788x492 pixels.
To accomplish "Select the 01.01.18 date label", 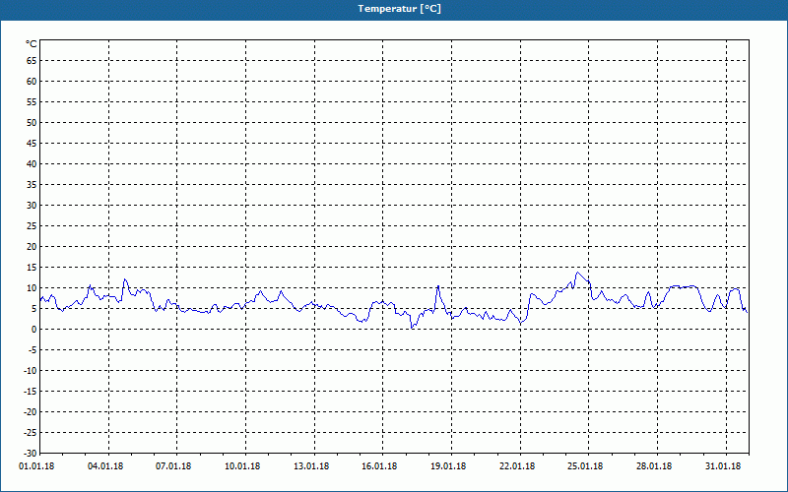I will (36, 466).
